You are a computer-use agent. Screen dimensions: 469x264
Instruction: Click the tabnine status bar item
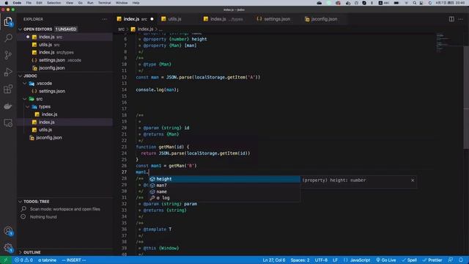tap(47, 260)
